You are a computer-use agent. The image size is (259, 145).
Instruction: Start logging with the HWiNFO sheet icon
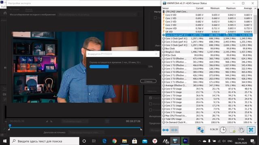pos(233,130)
